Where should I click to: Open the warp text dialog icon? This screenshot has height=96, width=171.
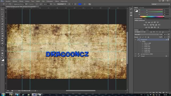85,4
